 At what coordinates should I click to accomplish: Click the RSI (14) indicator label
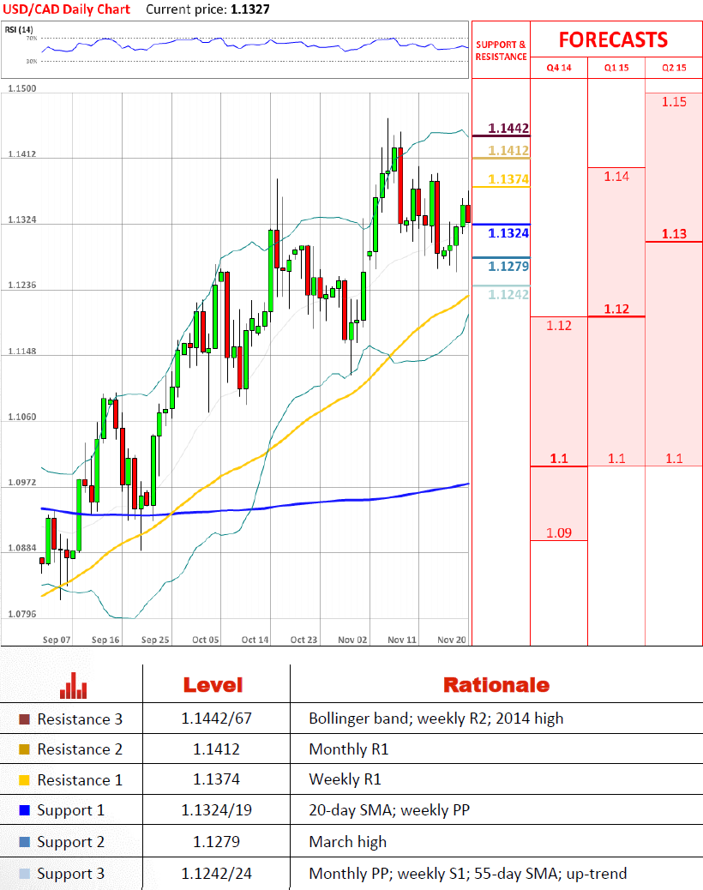point(19,29)
